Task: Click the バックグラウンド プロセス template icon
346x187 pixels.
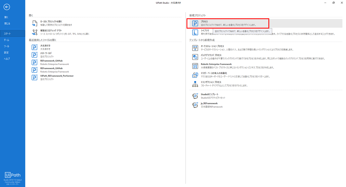Action: [195, 57]
